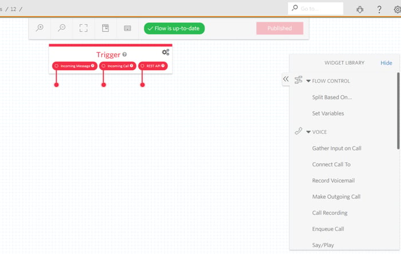Show help for Incoming Call
Image resolution: width=401 pixels, height=254 pixels.
pos(131,65)
